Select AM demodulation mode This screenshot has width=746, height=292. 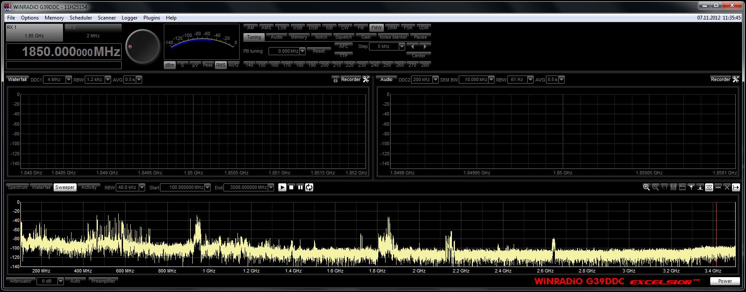[251, 28]
